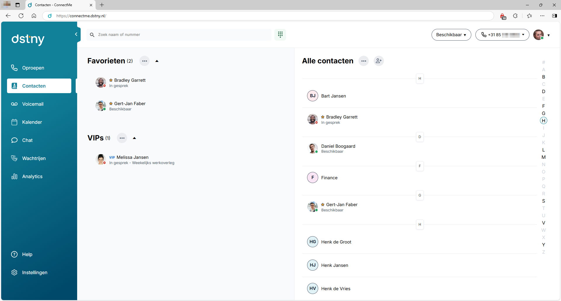The image size is (561, 301).
Task: Open the dialpad keypad icon
Action: point(280,35)
